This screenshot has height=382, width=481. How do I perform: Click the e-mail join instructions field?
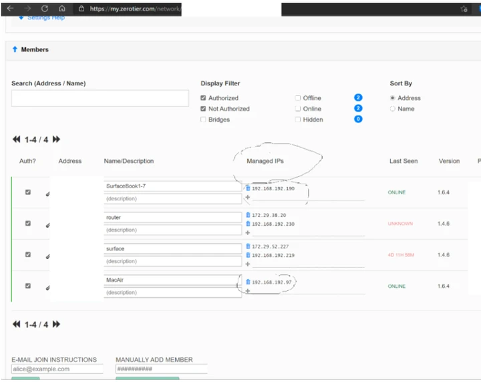(57, 369)
